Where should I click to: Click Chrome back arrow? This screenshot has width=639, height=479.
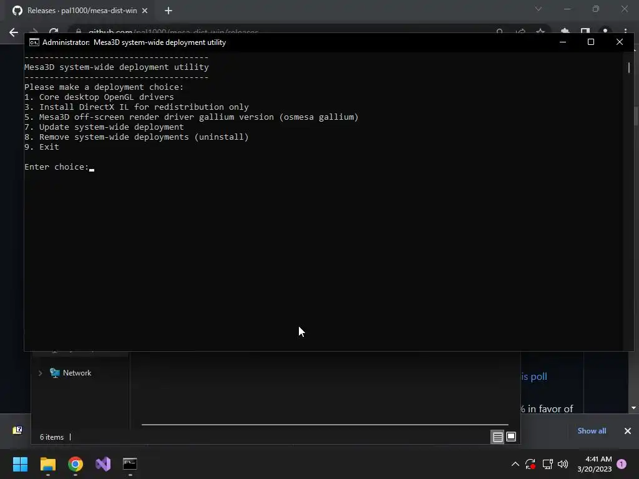coord(14,32)
